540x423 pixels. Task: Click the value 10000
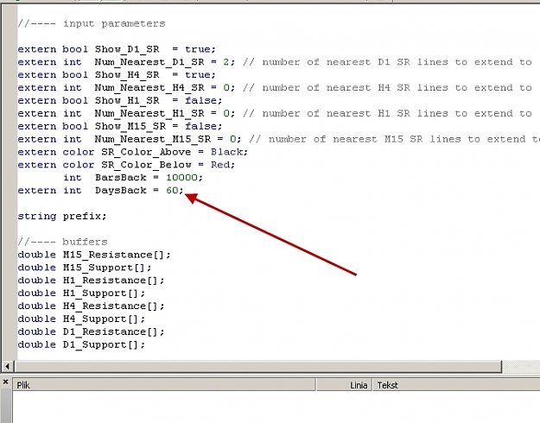[181, 178]
